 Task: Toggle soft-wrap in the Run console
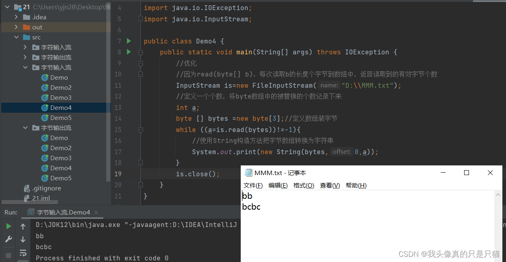[x=23, y=253]
